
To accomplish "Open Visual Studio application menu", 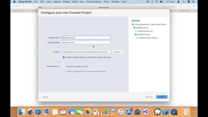I will [25, 2].
